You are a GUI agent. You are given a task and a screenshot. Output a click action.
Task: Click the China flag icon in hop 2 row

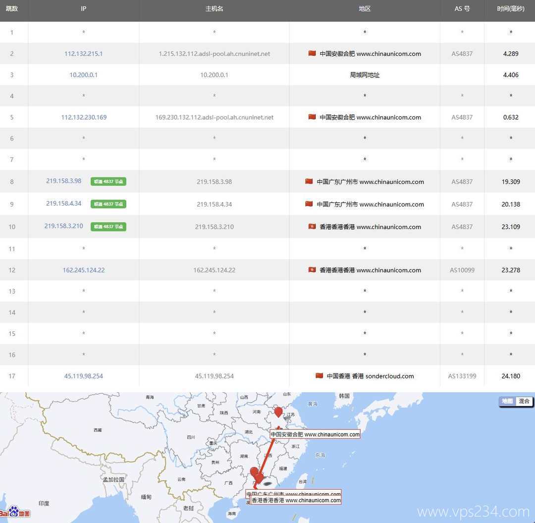pos(312,53)
